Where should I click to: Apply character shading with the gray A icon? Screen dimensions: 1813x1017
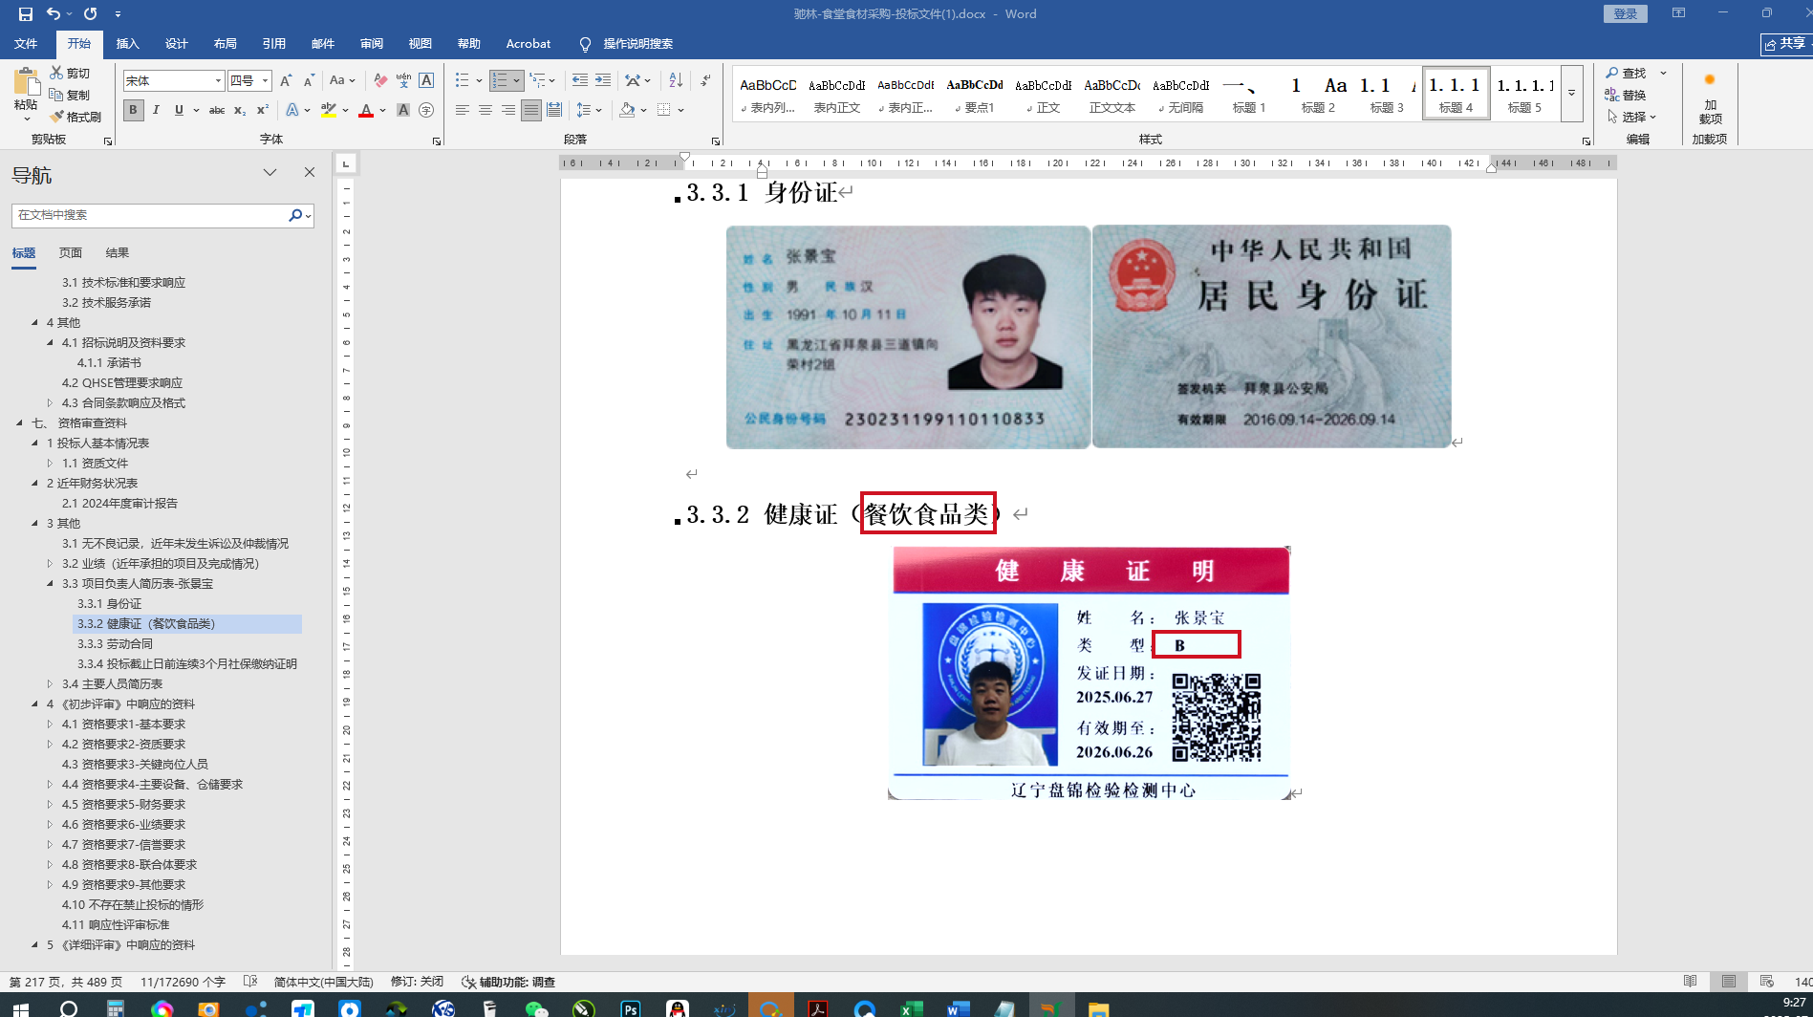pos(403,111)
